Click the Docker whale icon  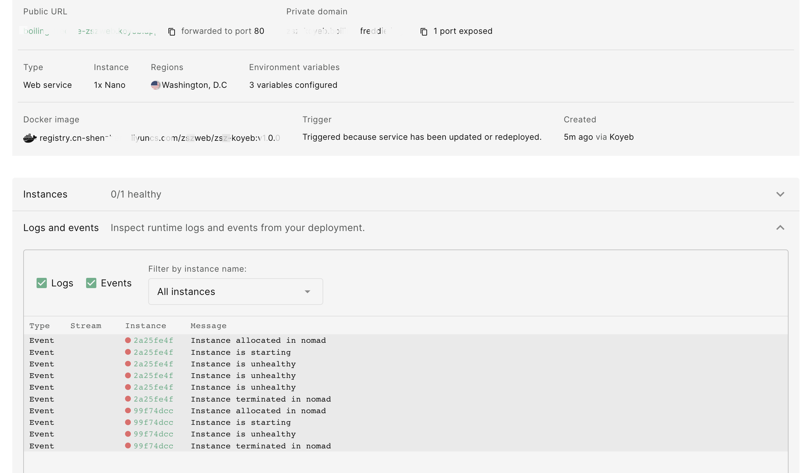click(30, 138)
